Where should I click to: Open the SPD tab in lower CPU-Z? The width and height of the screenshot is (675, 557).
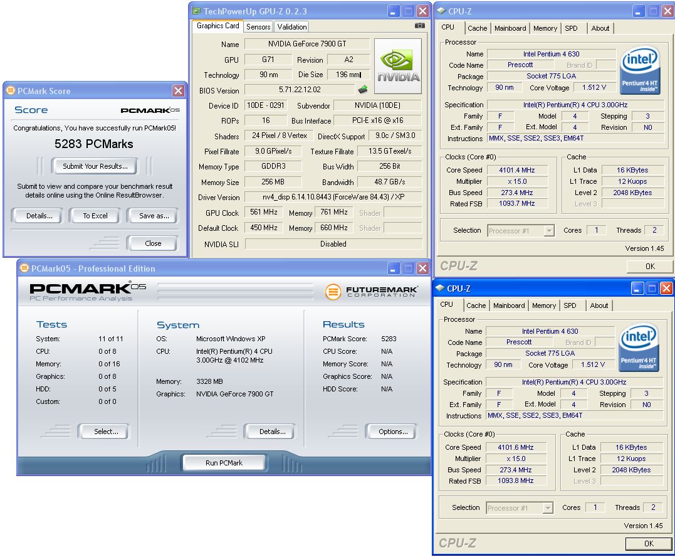pyautogui.click(x=570, y=305)
